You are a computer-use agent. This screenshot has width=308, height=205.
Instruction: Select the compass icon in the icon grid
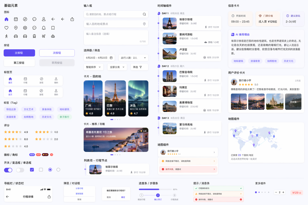pos(25,19)
